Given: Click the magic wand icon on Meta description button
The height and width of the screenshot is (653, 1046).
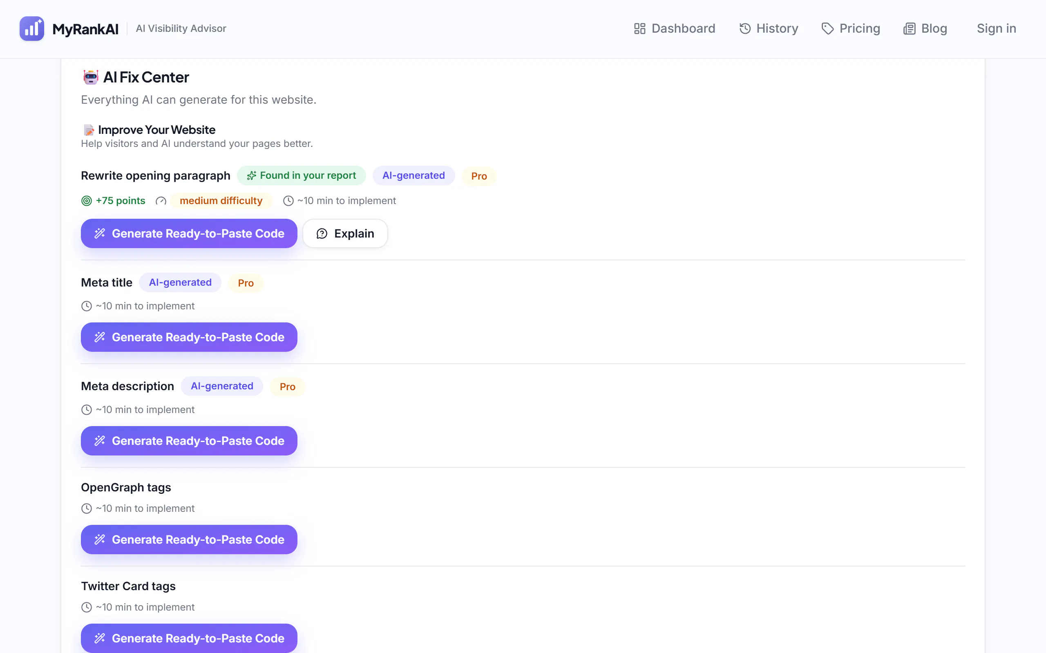Looking at the screenshot, I should (x=100, y=441).
